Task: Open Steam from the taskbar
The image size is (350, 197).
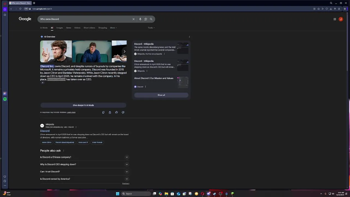Action: (214, 194)
